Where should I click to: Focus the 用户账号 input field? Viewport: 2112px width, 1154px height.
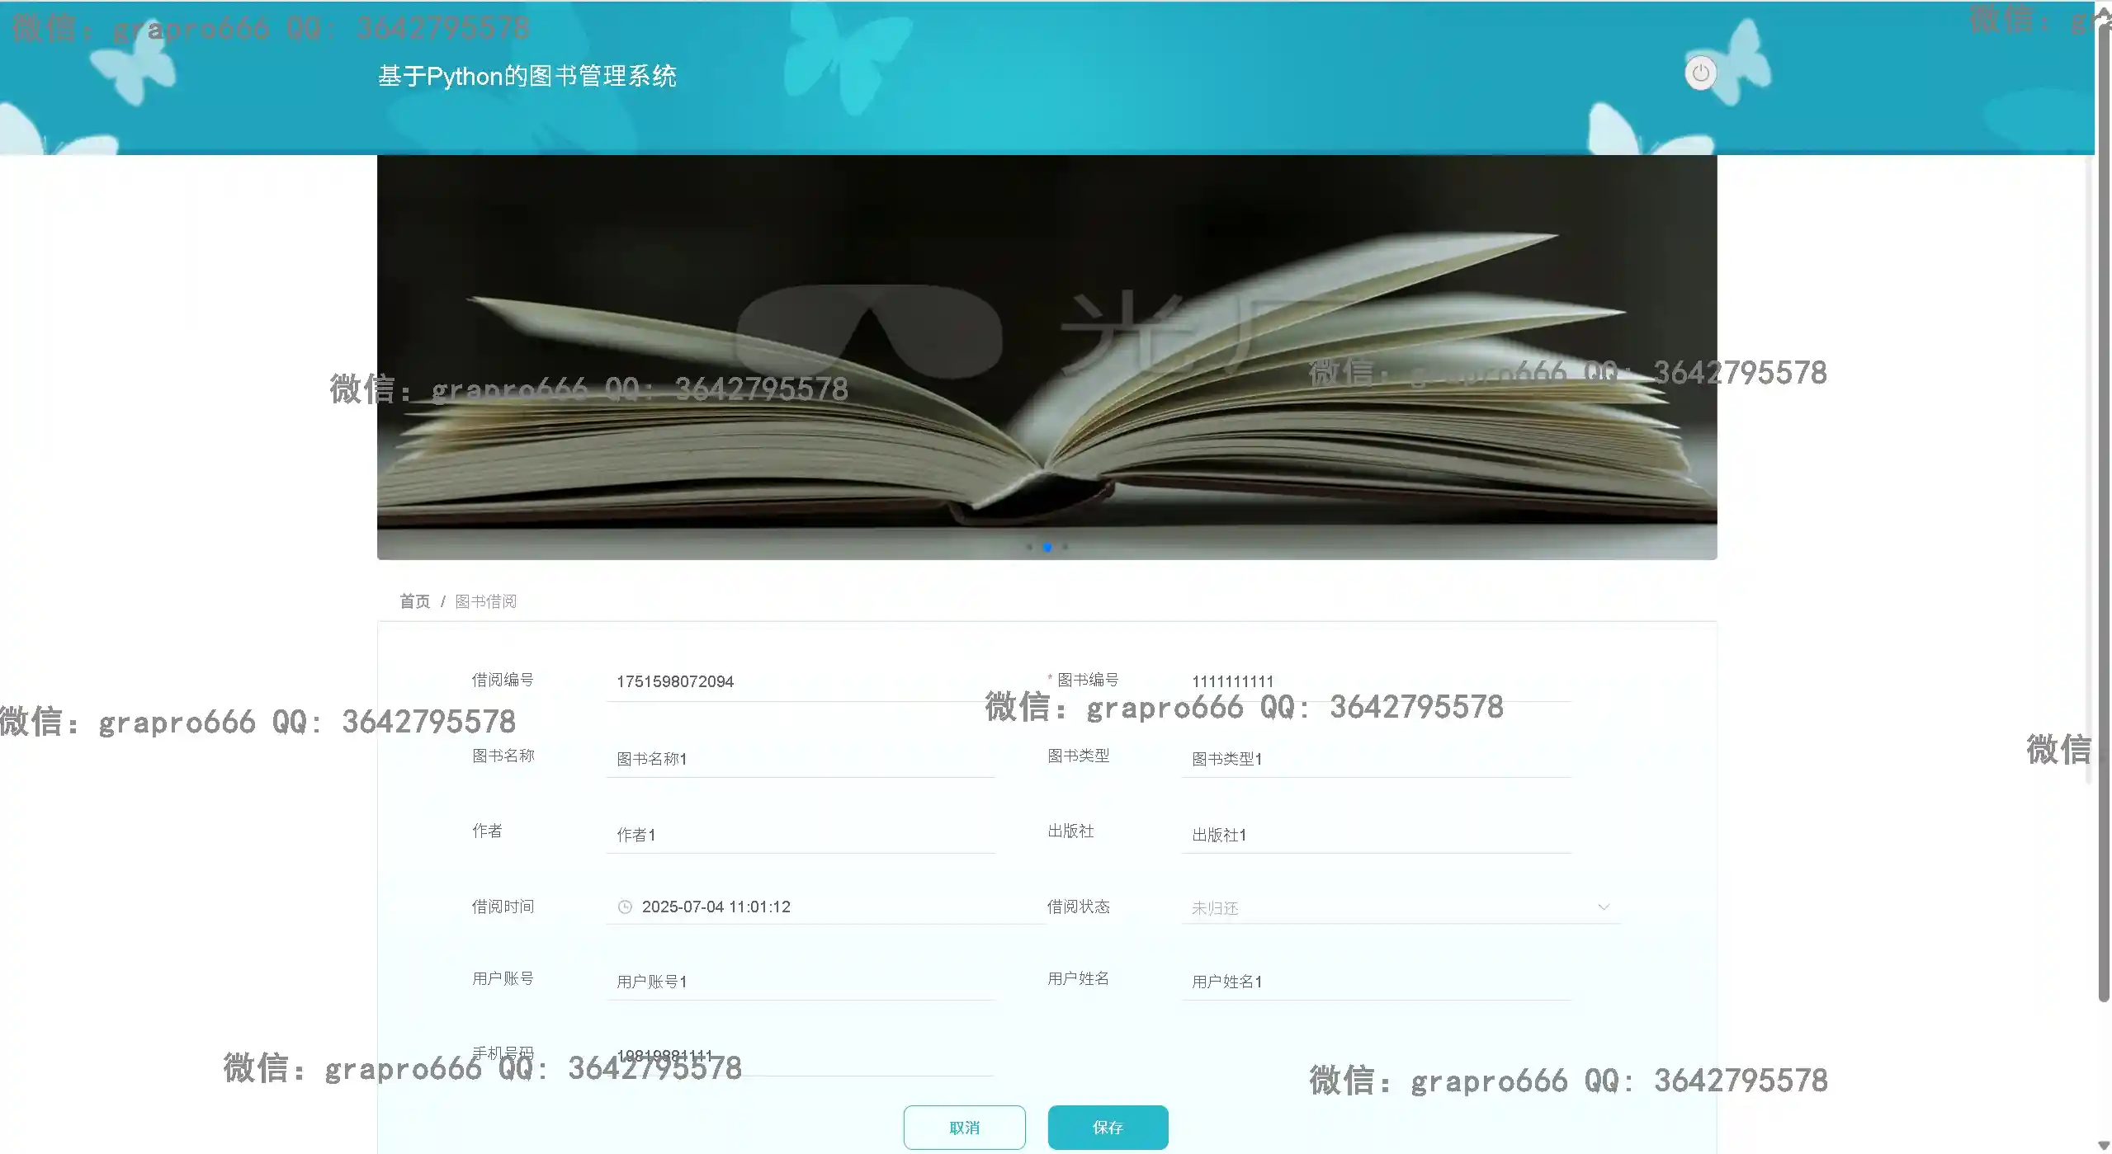click(799, 981)
